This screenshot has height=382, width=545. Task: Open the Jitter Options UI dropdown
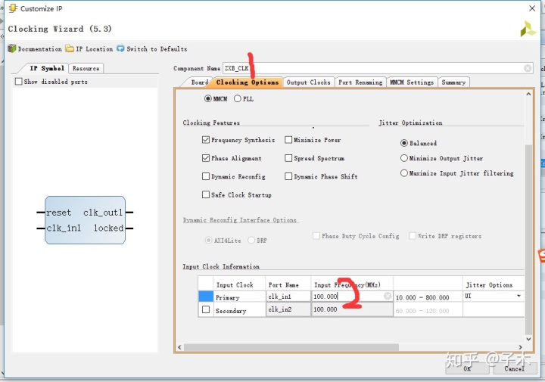tap(519, 296)
